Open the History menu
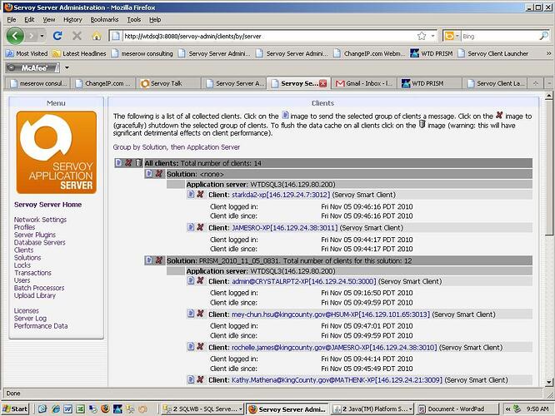 click(x=72, y=19)
